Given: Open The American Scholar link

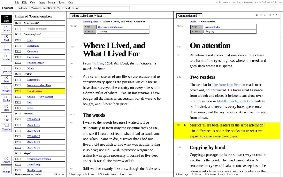Looking at the screenshot, I should (228, 85).
